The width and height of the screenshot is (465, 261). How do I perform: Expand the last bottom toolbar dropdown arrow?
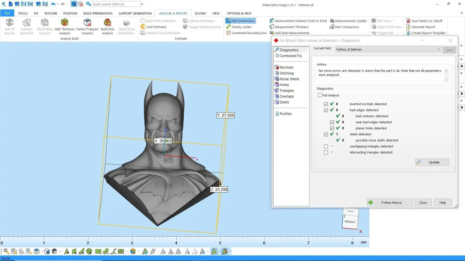pyautogui.click(x=230, y=251)
